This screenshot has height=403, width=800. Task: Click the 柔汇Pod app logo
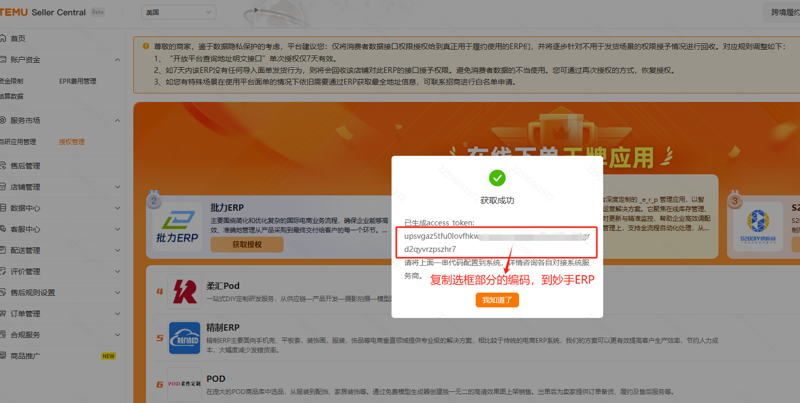[x=185, y=291]
